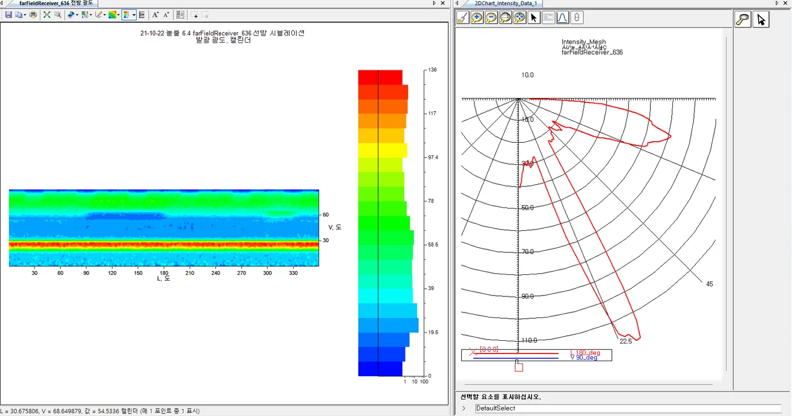This screenshot has width=792, height=416.
Task: Click the broom clear tool in 2D chart
Action: 462,18
